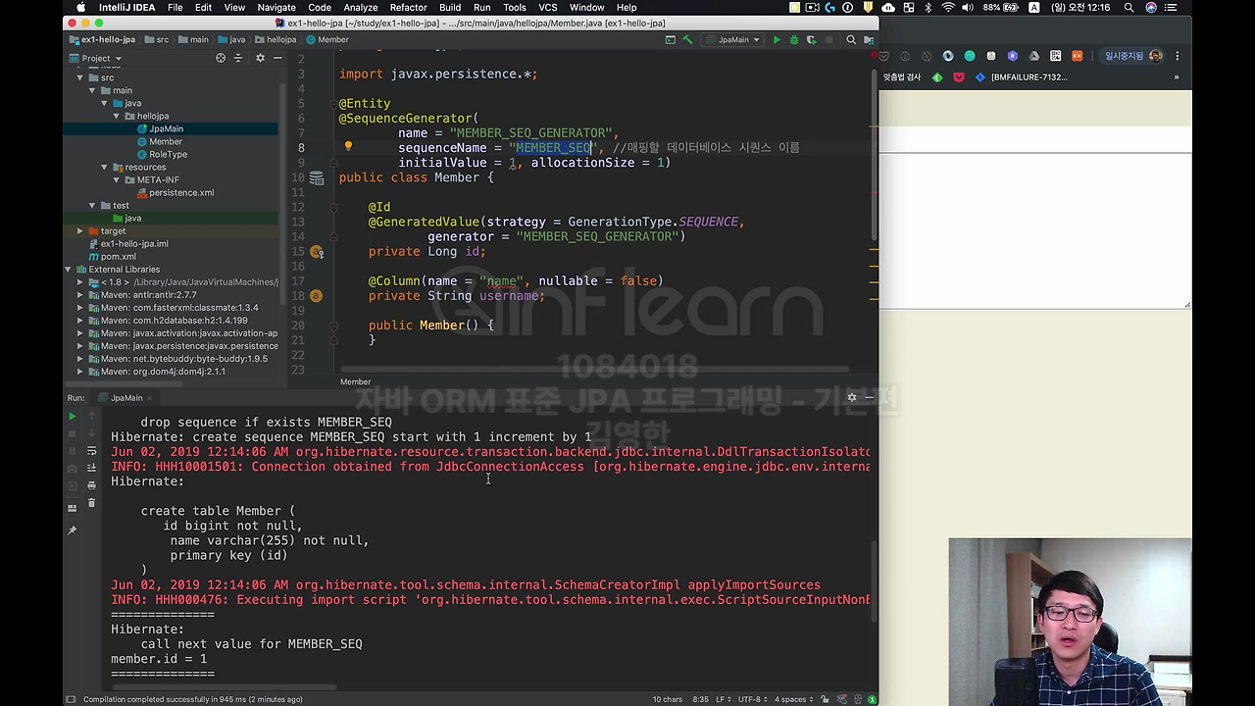This screenshot has width=1255, height=706.
Task: Click the LF line separator in status bar
Action: [x=725, y=699]
